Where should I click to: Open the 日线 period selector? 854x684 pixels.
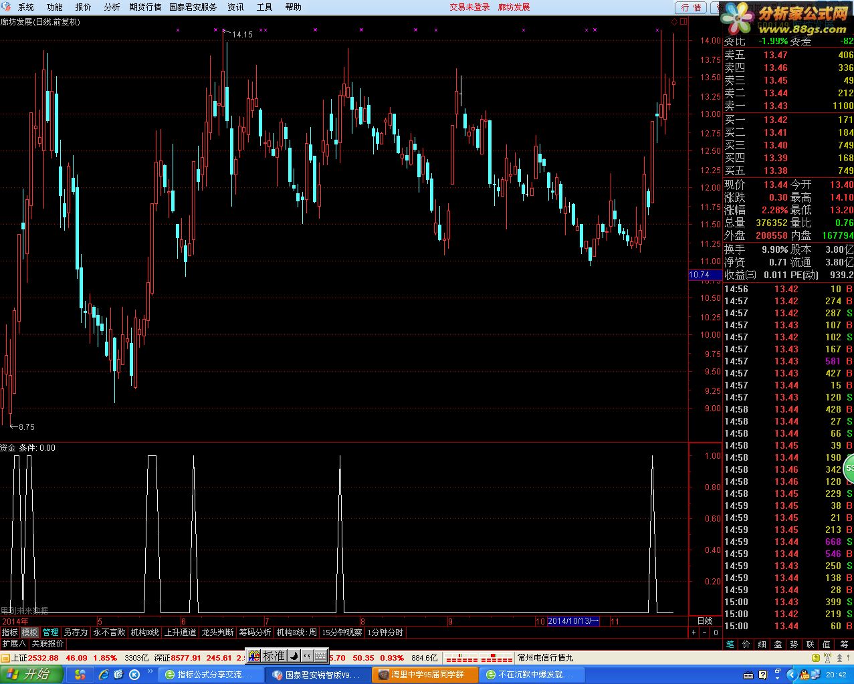click(x=705, y=621)
